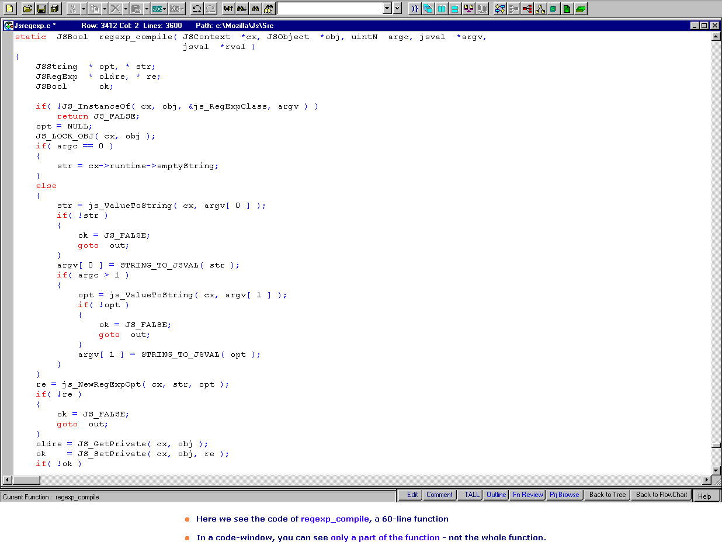The height and width of the screenshot is (549, 722).
Task: Copy selection with the copy icon
Action: click(x=93, y=9)
